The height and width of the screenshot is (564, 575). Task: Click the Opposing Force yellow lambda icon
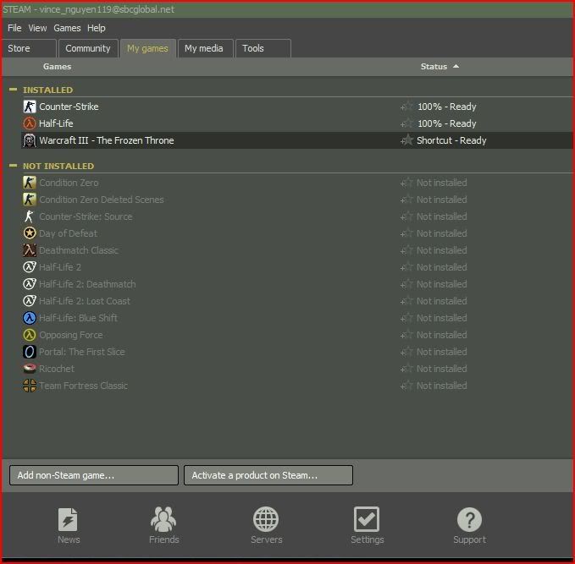click(x=30, y=335)
